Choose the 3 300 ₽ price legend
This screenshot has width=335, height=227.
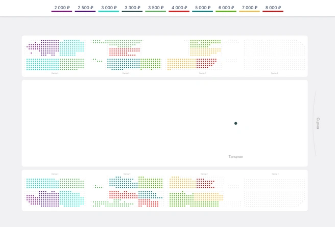[132, 8]
